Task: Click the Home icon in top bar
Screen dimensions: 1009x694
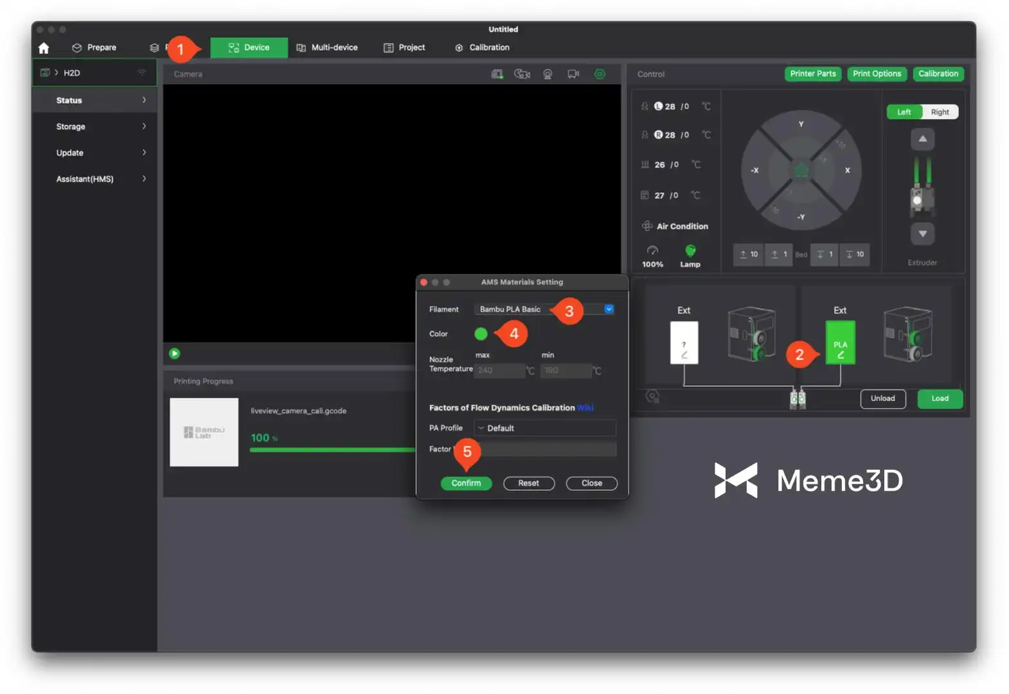Action: pyautogui.click(x=44, y=48)
